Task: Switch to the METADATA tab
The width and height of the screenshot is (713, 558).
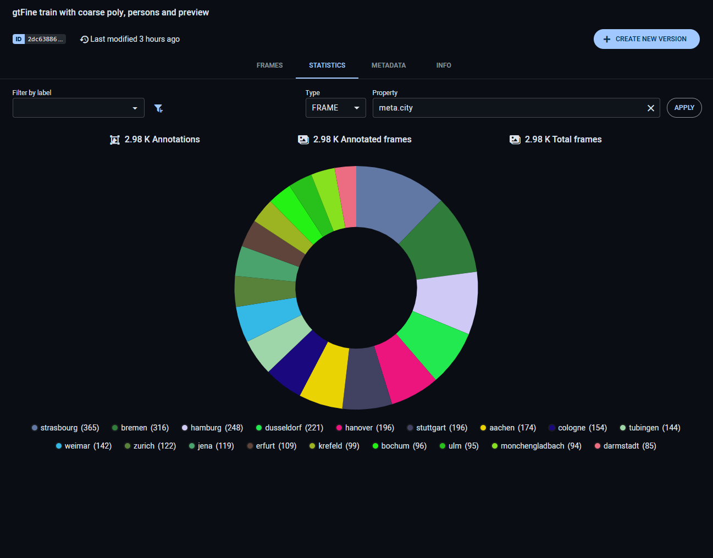Action: [389, 65]
